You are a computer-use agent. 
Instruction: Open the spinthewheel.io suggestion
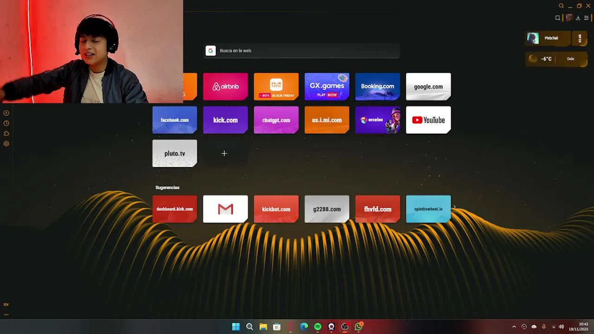(428, 209)
